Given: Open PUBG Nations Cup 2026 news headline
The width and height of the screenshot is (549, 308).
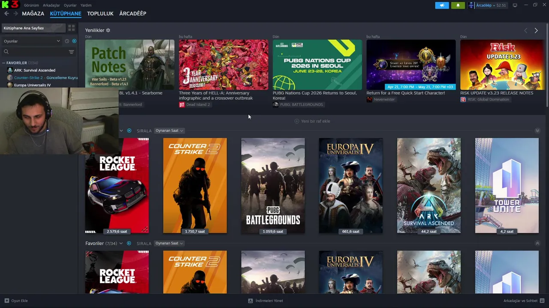Looking at the screenshot, I should (315, 95).
